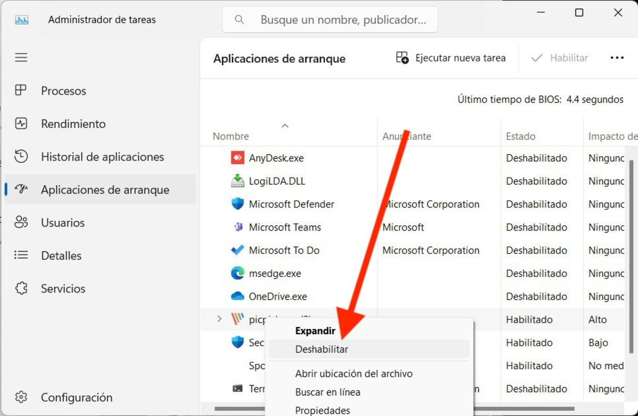
Task: Select the AnyDesk.exe startup icon
Action: (237, 158)
